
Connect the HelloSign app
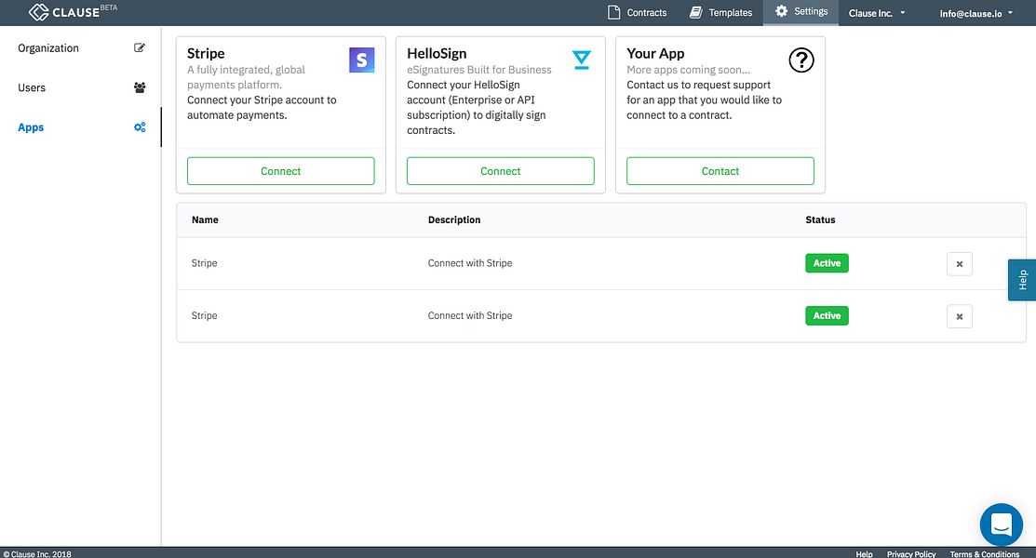click(x=501, y=171)
